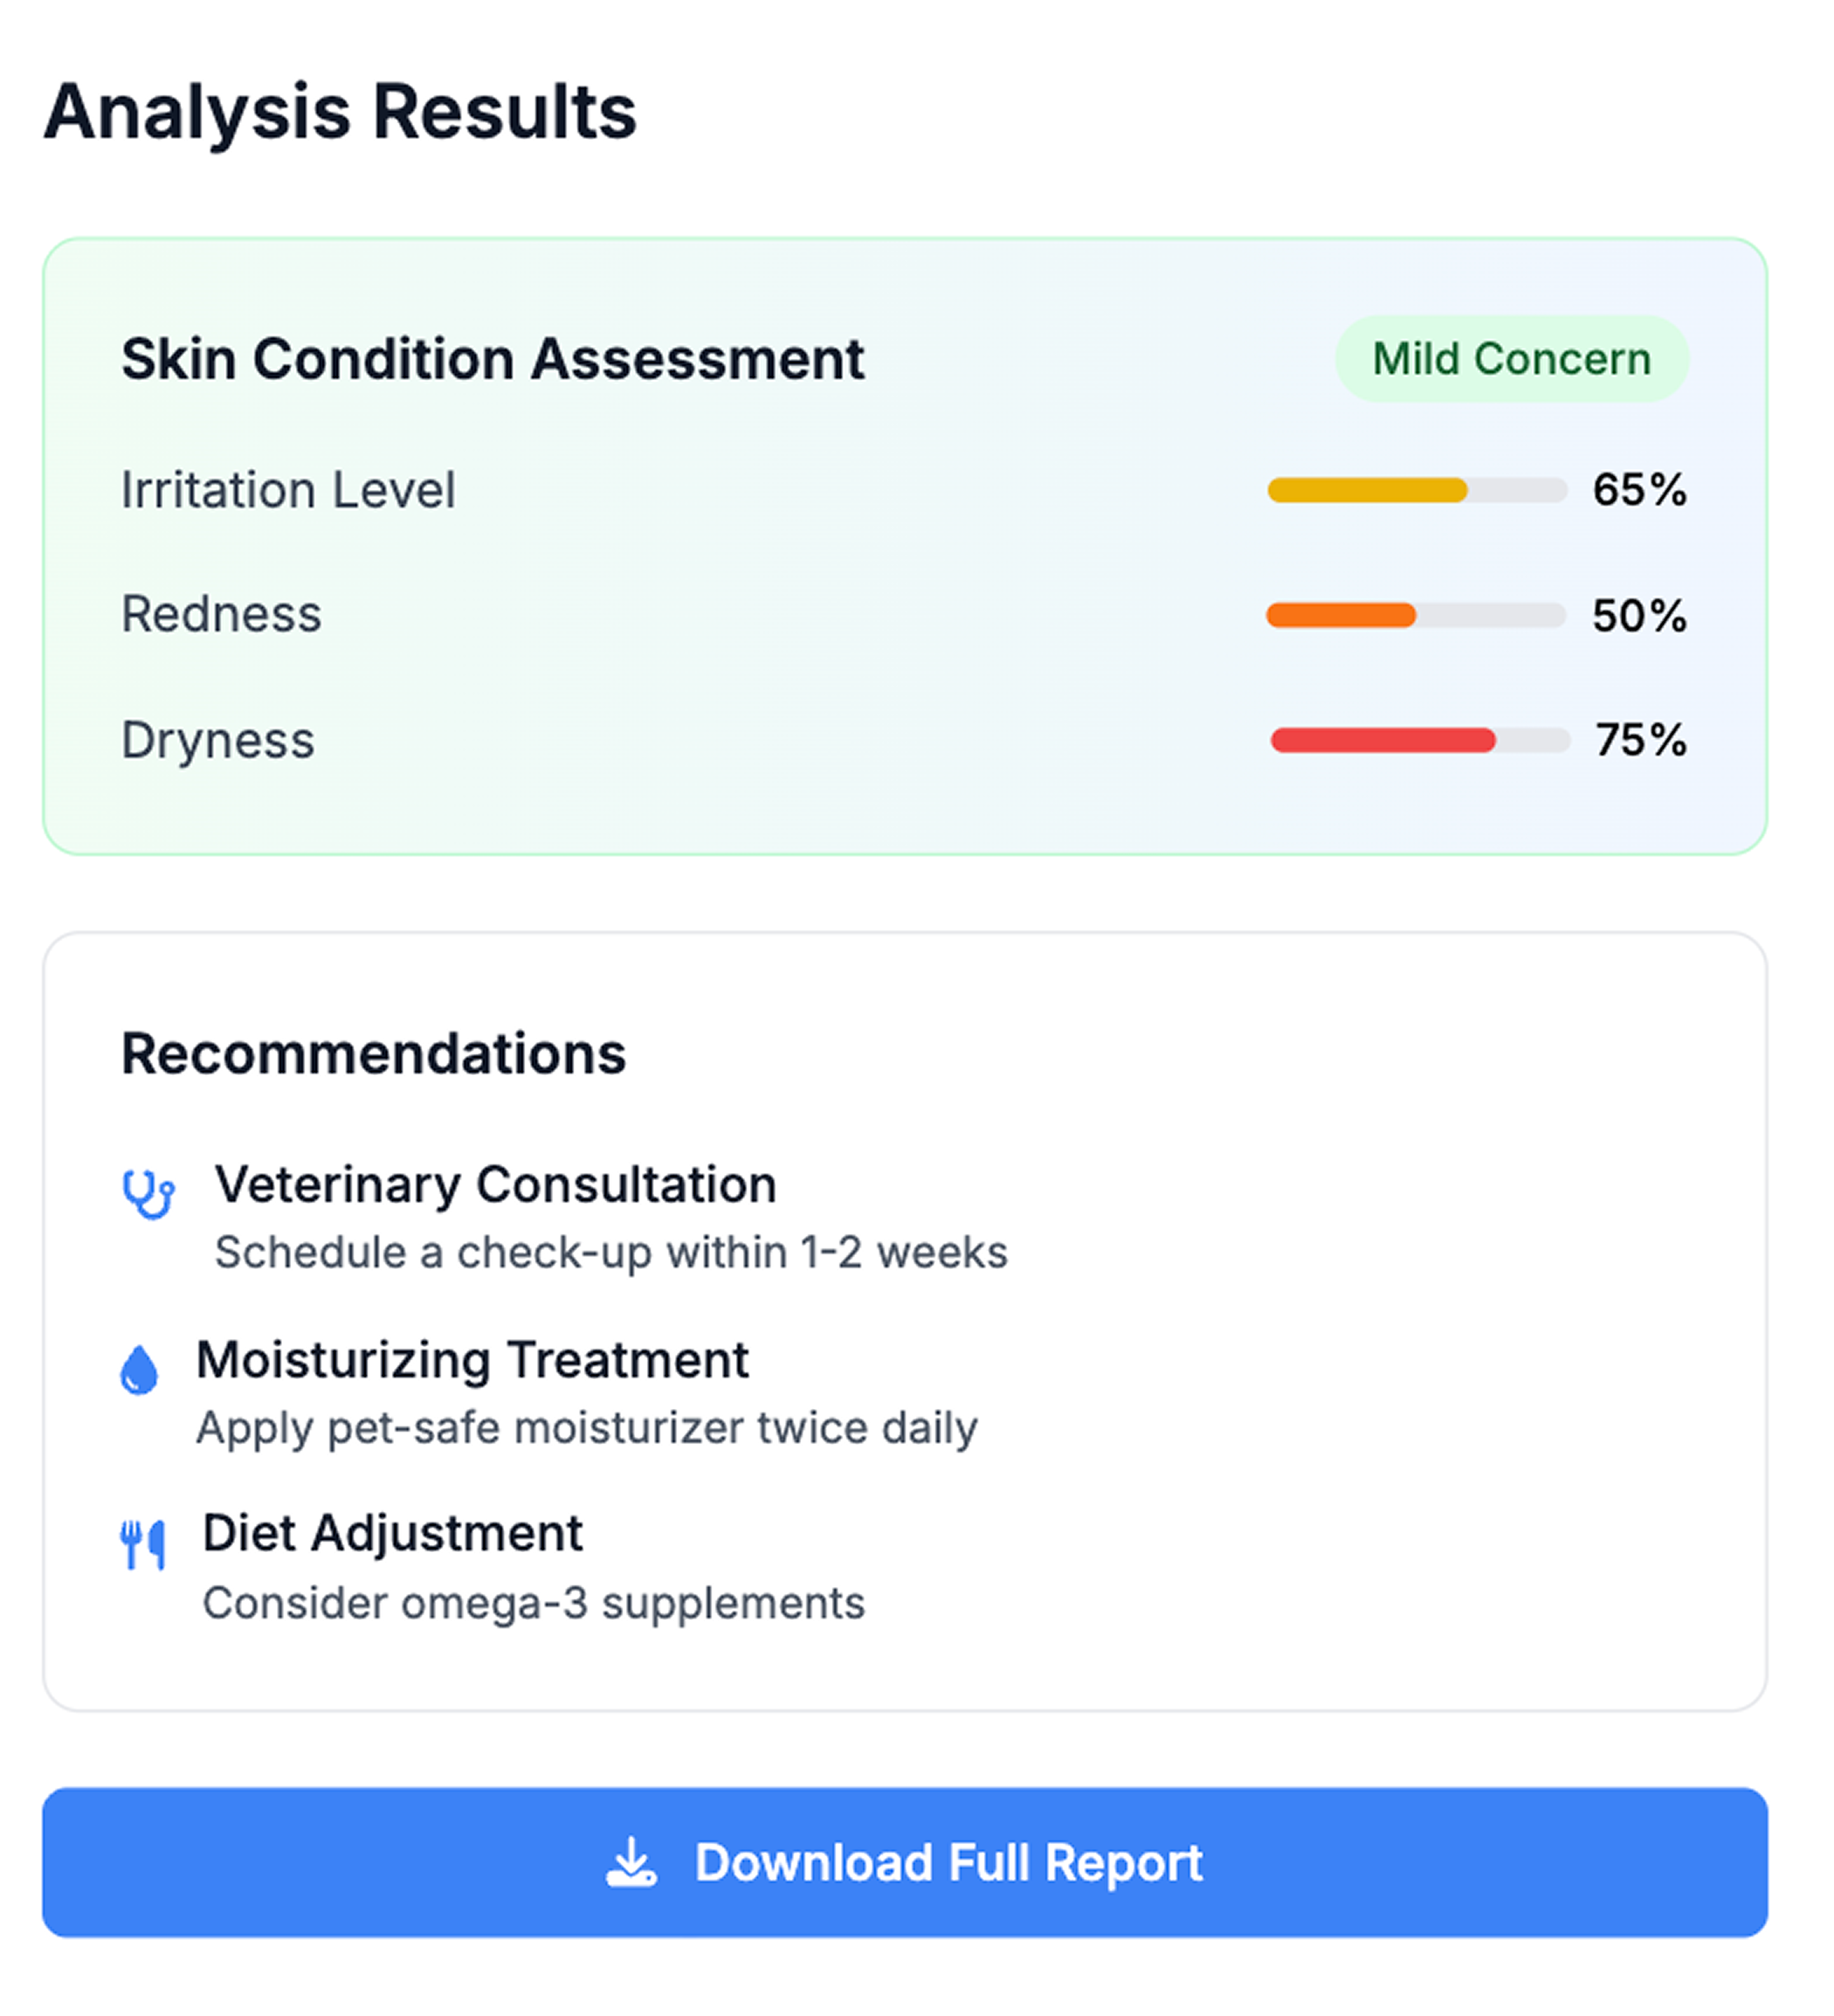Click the 75% dryness value

1640,740
